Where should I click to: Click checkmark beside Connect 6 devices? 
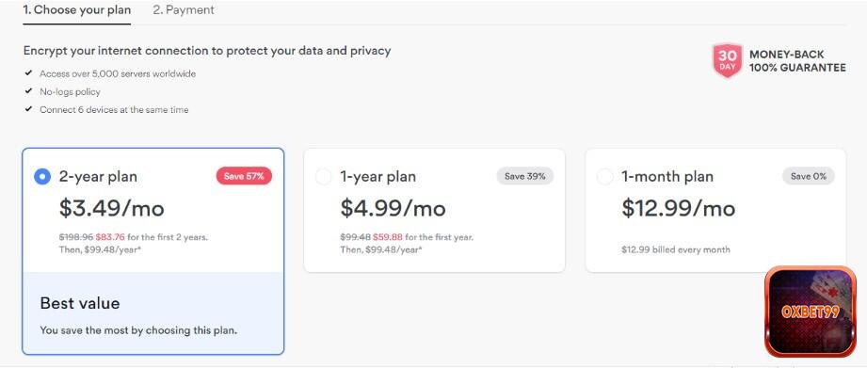(x=29, y=109)
